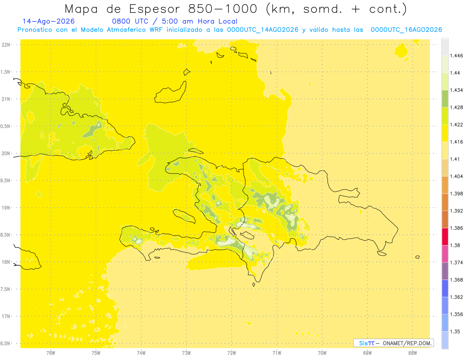Click the longitude label 69W
Viewport: 463px width, 358px height.
(x=367, y=353)
